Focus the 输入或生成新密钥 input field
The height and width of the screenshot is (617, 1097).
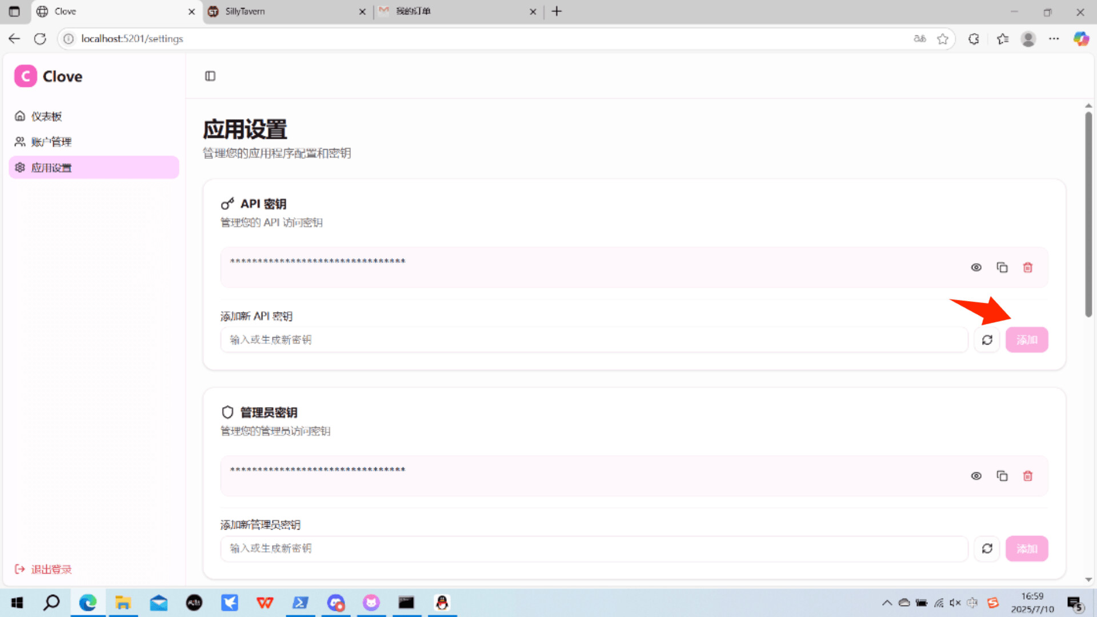(x=594, y=339)
